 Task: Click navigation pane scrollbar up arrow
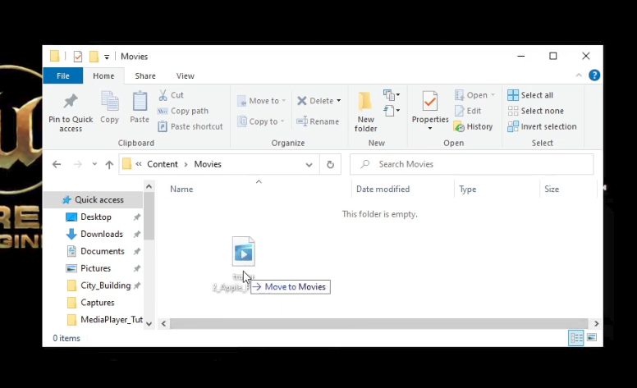(149, 187)
